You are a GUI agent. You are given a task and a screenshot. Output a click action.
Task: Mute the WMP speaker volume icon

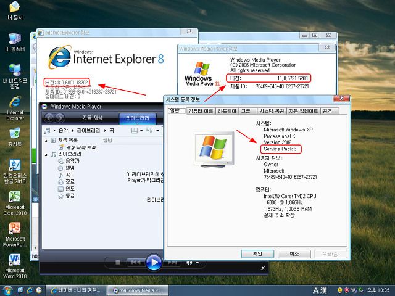(x=189, y=263)
